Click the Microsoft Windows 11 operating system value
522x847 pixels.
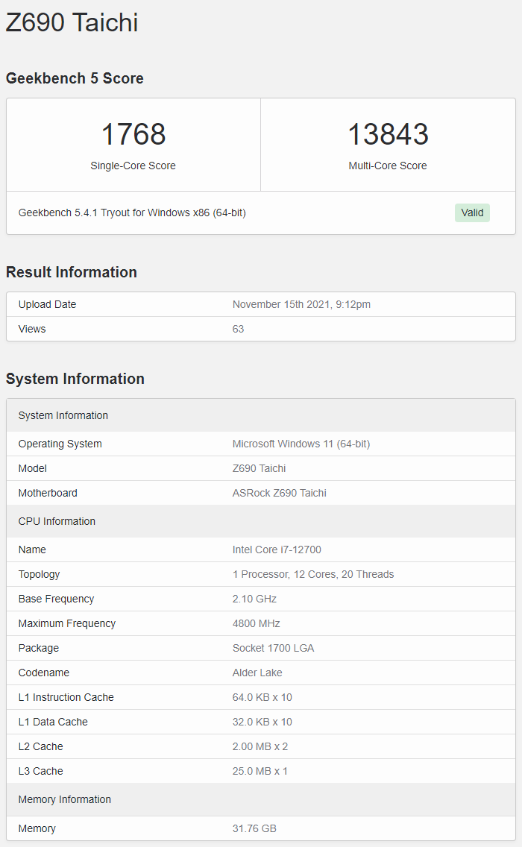[301, 444]
